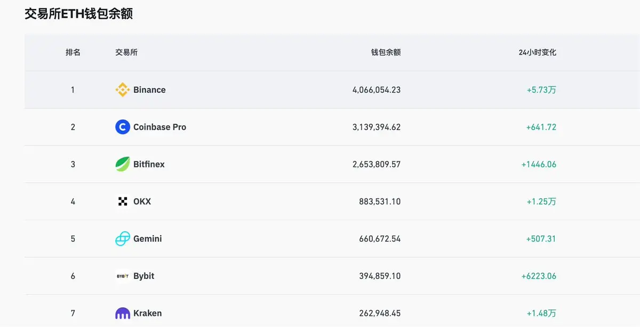
Task: Click the 排名 column header
Action: pos(73,52)
